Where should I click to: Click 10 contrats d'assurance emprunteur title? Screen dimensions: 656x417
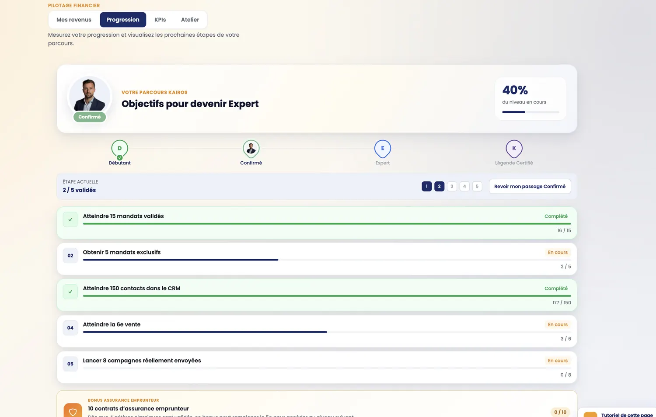138,409
